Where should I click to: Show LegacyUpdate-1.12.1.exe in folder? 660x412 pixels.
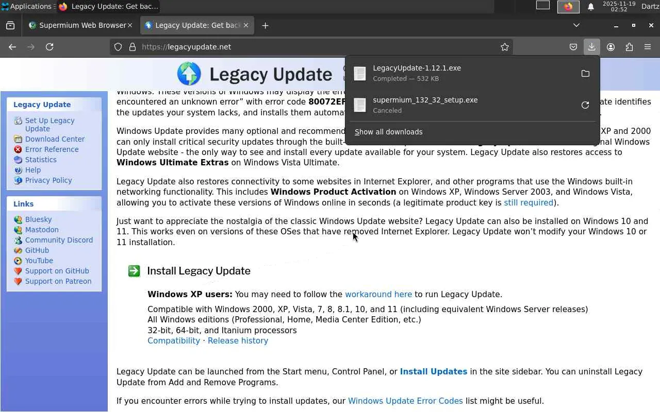[585, 74]
